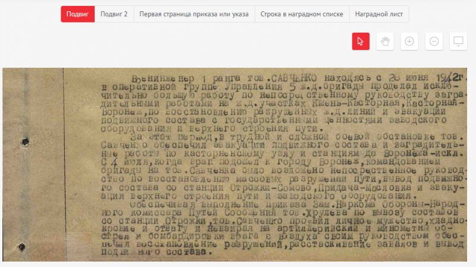
Task: Open the Подвиг 2 tab
Action: pos(114,14)
